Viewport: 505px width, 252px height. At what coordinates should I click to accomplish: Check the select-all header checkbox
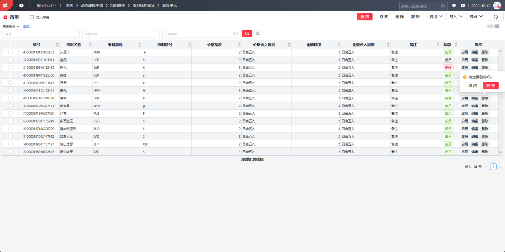click(10, 45)
